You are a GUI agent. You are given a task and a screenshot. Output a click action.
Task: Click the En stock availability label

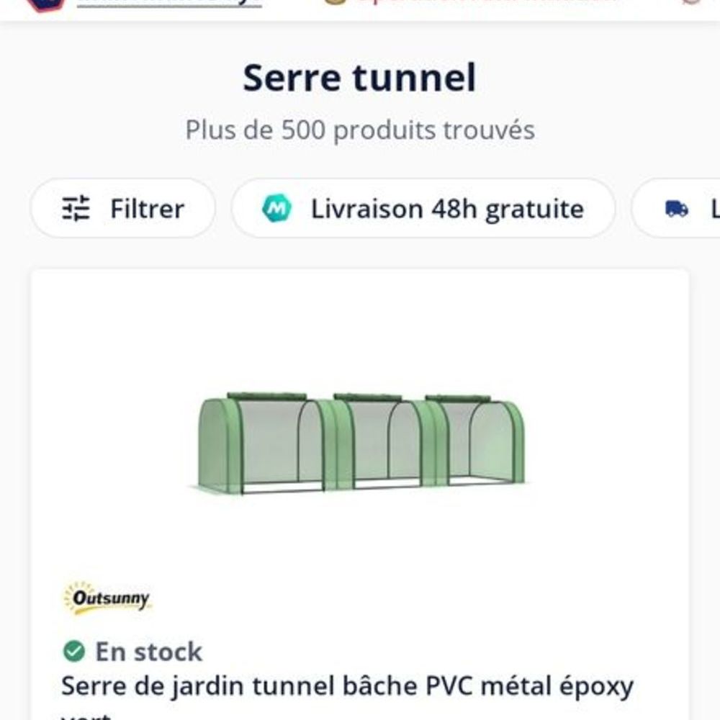pos(148,652)
